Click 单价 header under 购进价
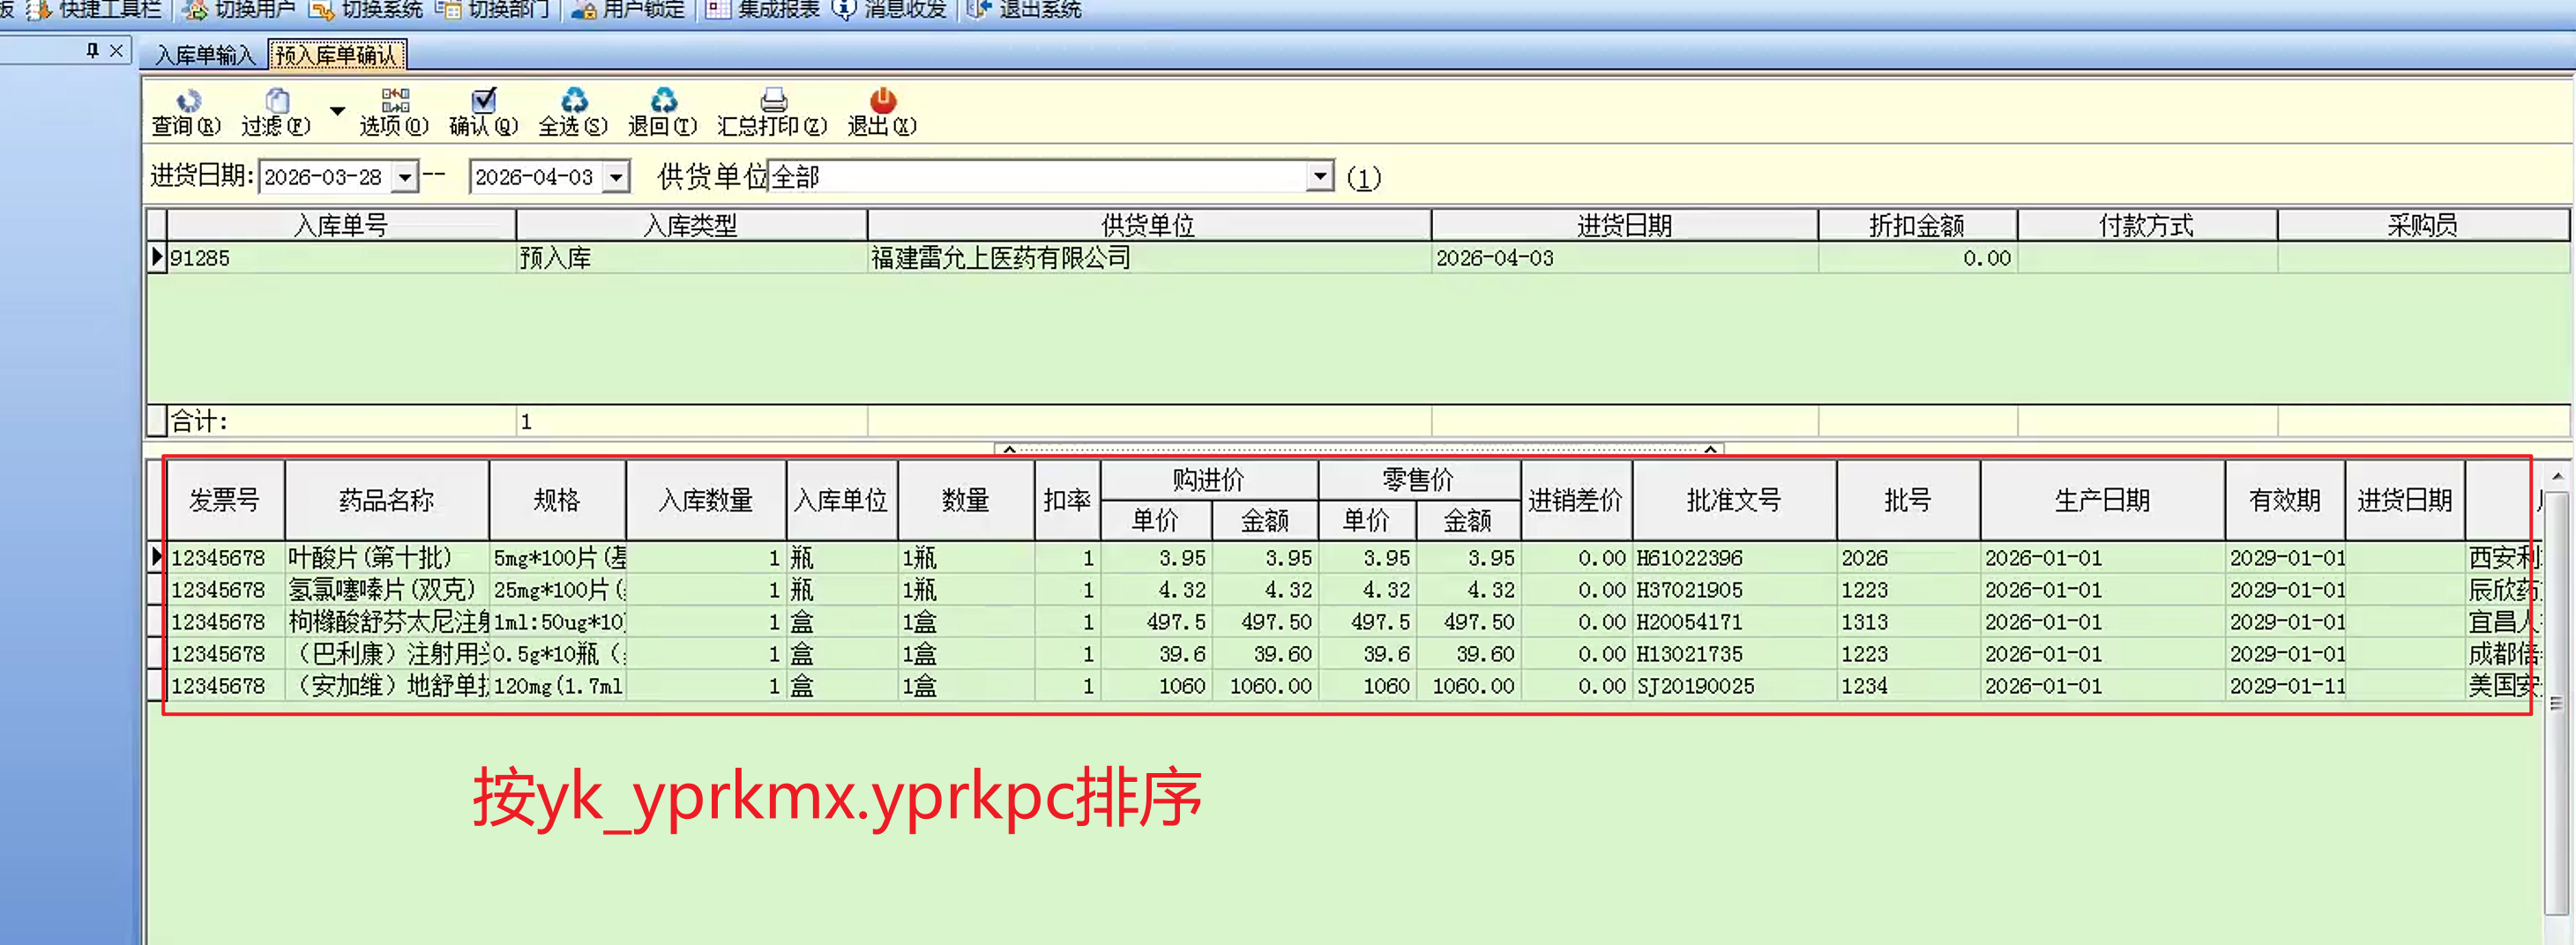 (x=1156, y=521)
